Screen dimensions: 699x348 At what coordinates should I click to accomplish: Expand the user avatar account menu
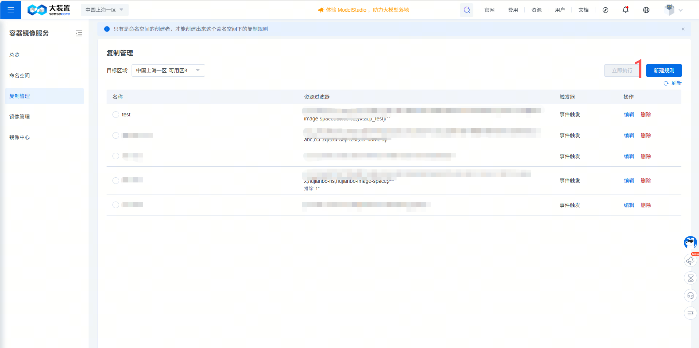[673, 10]
